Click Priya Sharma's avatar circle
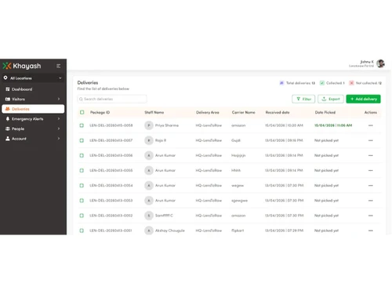 pos(149,125)
